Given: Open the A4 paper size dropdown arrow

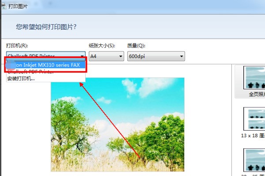Looking at the screenshot, I should [121, 56].
